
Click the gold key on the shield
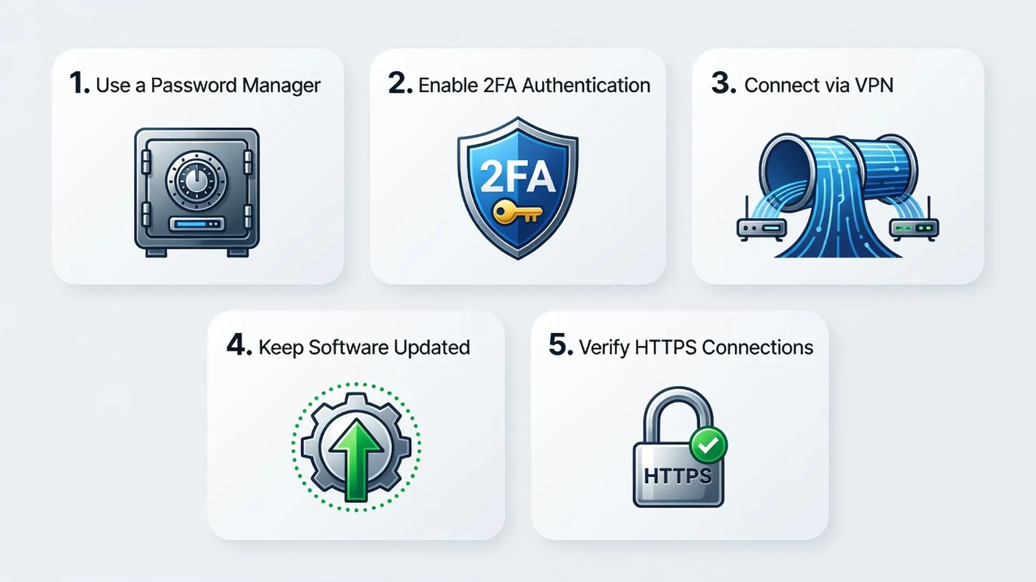[x=517, y=212]
